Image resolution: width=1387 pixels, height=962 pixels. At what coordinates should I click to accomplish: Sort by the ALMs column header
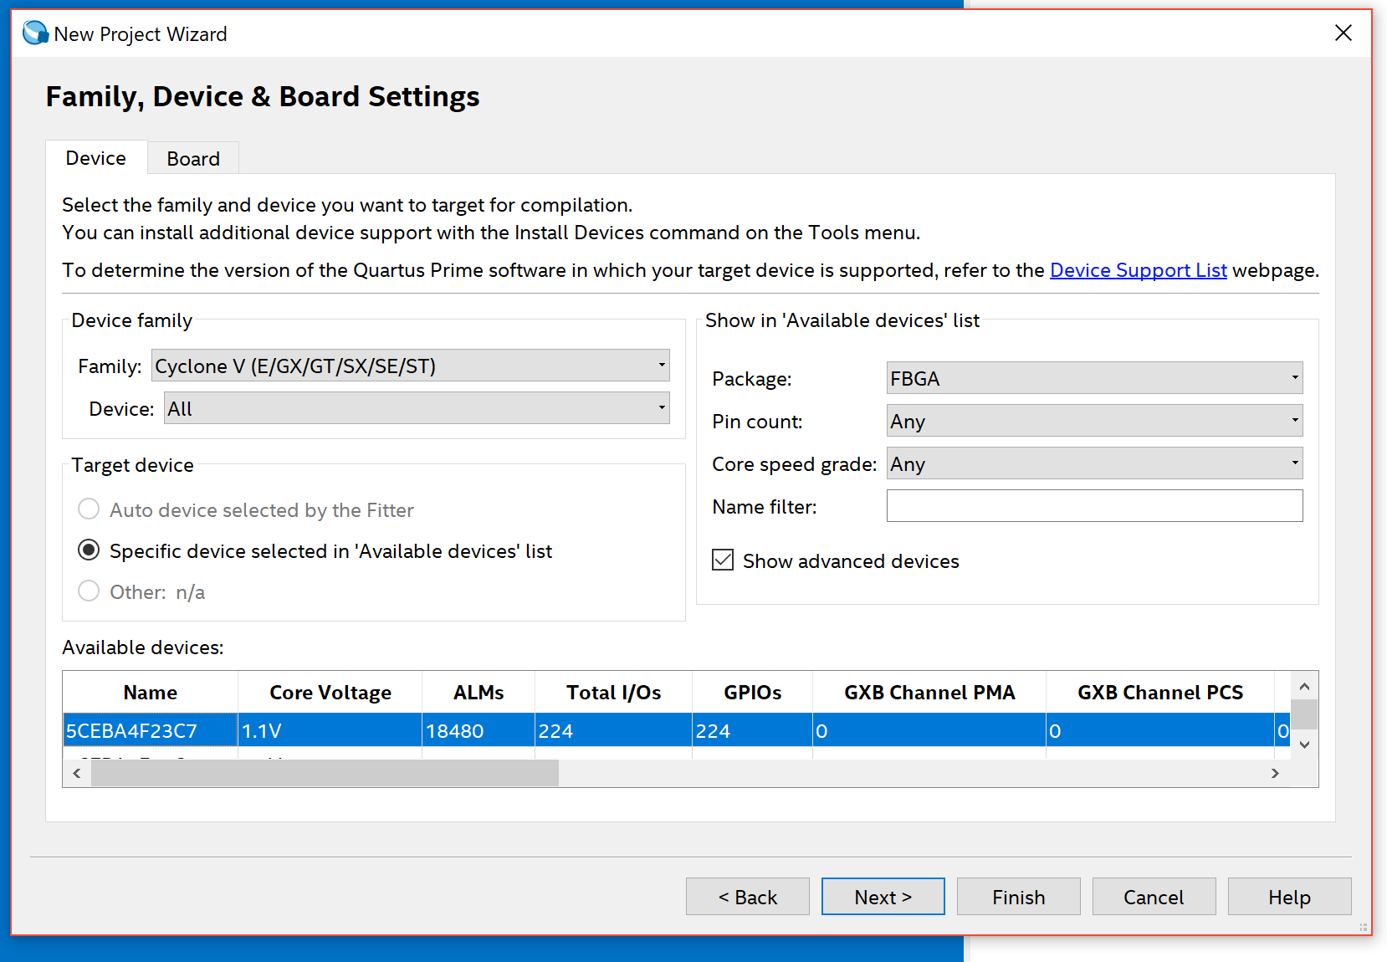[479, 693]
